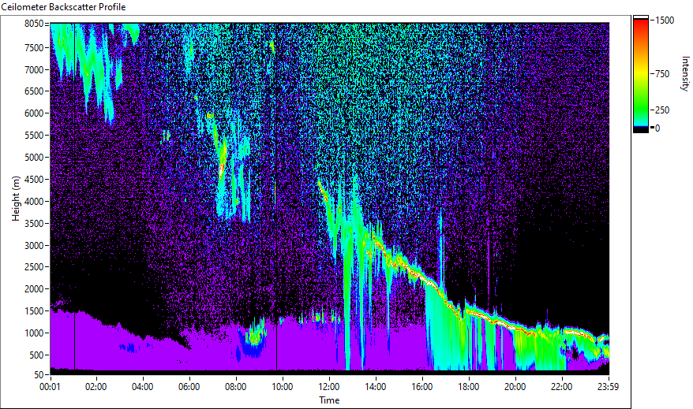693x409 pixels.
Task: Click the 02:00 time axis label
Action: [96, 387]
